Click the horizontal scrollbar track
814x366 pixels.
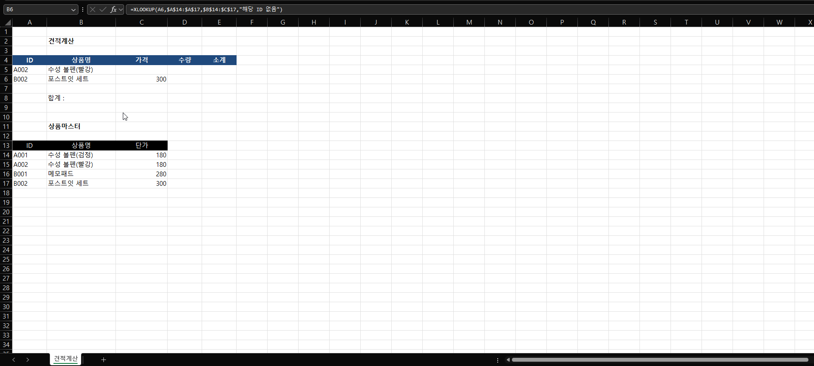click(x=659, y=360)
